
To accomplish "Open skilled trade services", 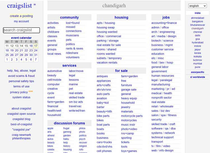I will (77, 97).
